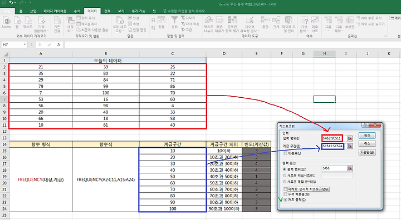The width and height of the screenshot is (401, 220).
Task: Click From Table (테이블에서)
Action: (x=87, y=24)
